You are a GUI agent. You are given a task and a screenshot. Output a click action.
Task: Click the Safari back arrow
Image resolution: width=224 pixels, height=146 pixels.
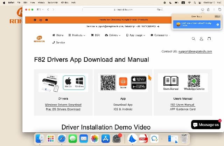pyautogui.click(x=48, y=9)
